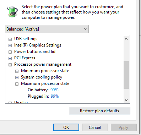The width and height of the screenshot is (141, 135).
Task: Confirm settings with OK button
Action: click(66, 128)
